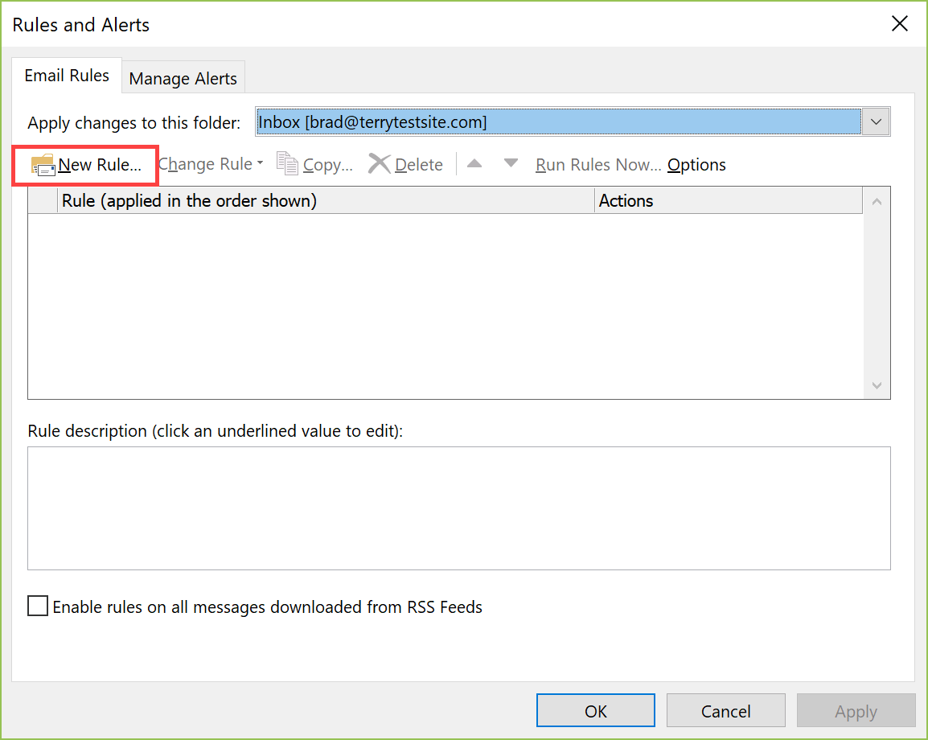Viewport: 928px width, 740px height.
Task: Click the move rule down arrow
Action: pos(510,162)
